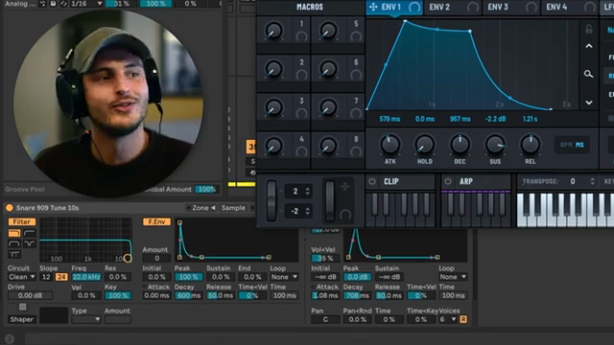Click the ATK knob

point(390,145)
